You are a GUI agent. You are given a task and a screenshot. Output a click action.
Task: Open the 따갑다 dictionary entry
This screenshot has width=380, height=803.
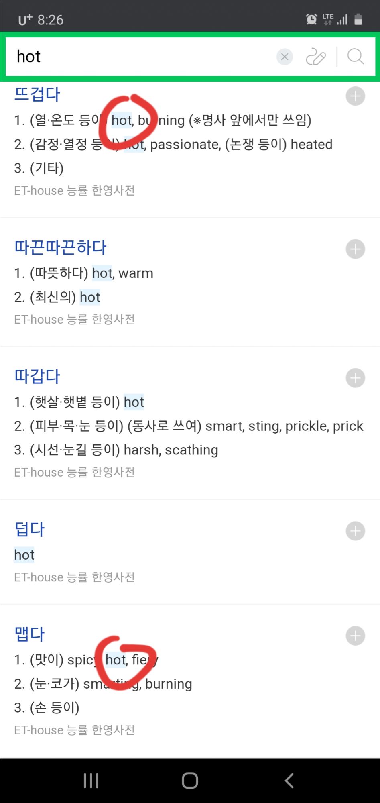[37, 377]
